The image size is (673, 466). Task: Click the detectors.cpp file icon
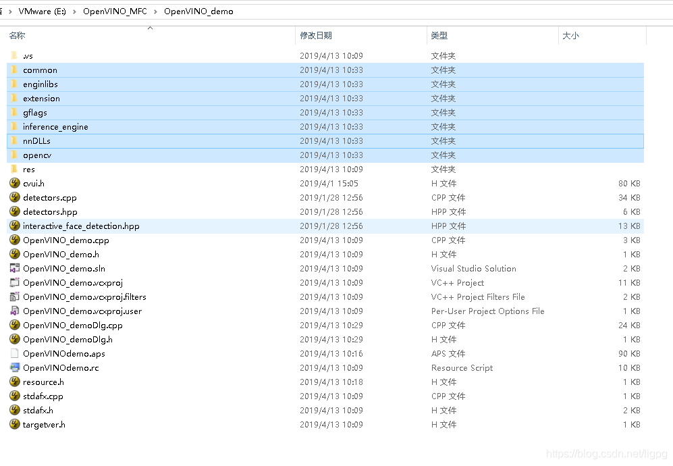coord(15,197)
